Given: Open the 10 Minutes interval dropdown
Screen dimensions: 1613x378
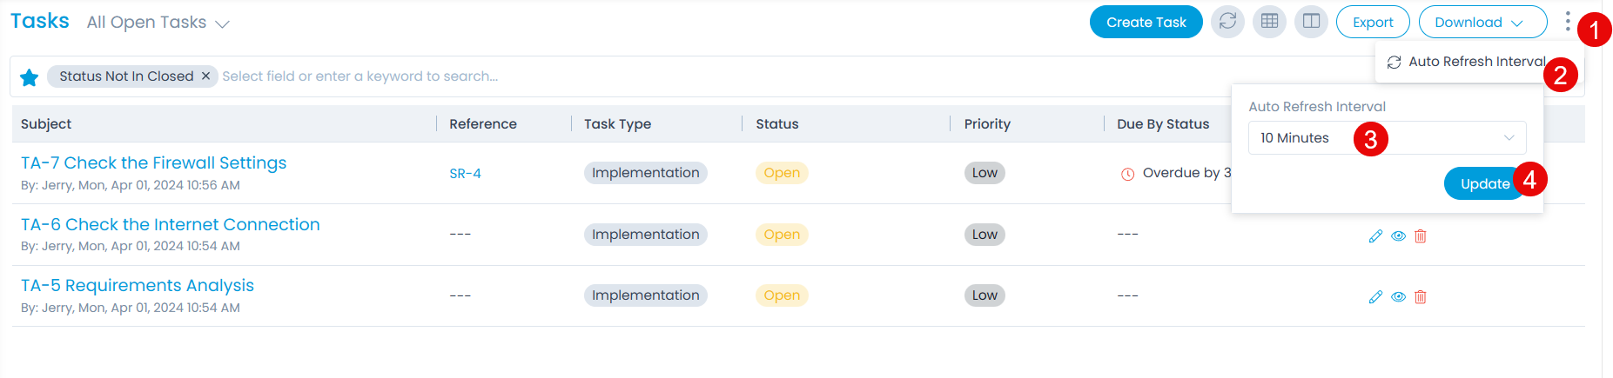Looking at the screenshot, I should pos(1387,138).
